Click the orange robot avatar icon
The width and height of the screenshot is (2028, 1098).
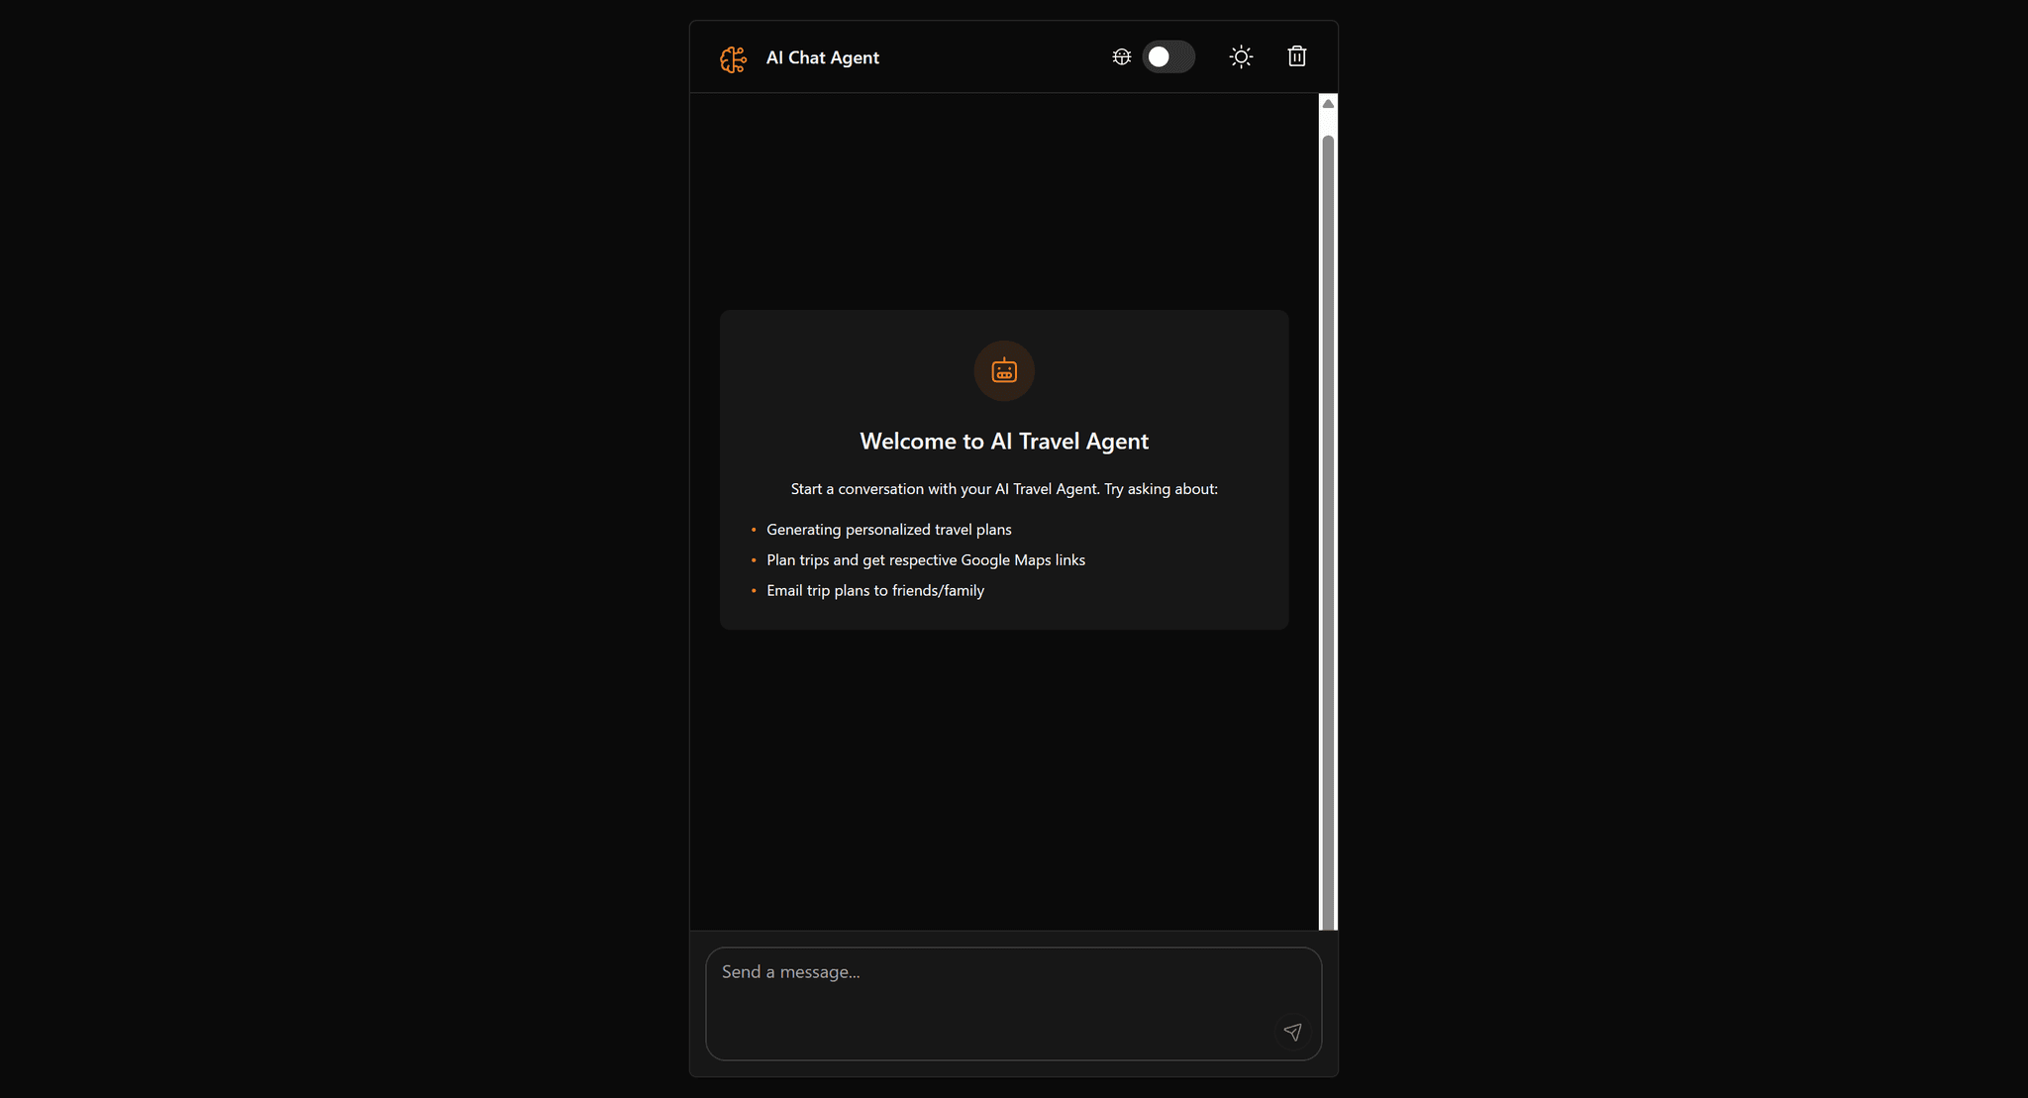[1004, 371]
